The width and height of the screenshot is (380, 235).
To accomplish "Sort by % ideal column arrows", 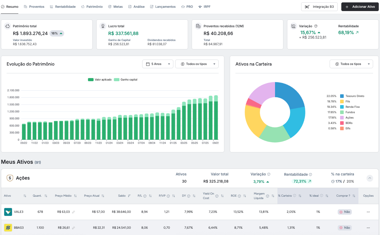I will 327,196.
